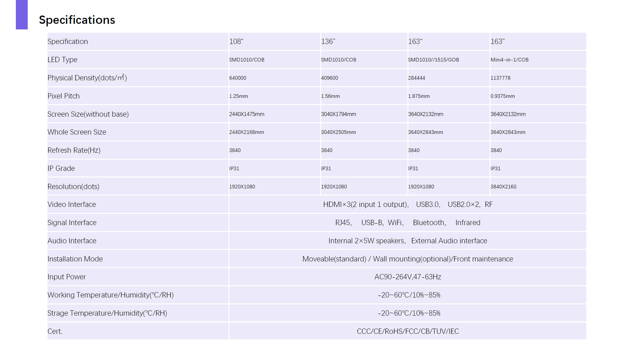619x352 pixels.
Task: Click the 0.9375mm pixel pitch value
Action: 502,96
